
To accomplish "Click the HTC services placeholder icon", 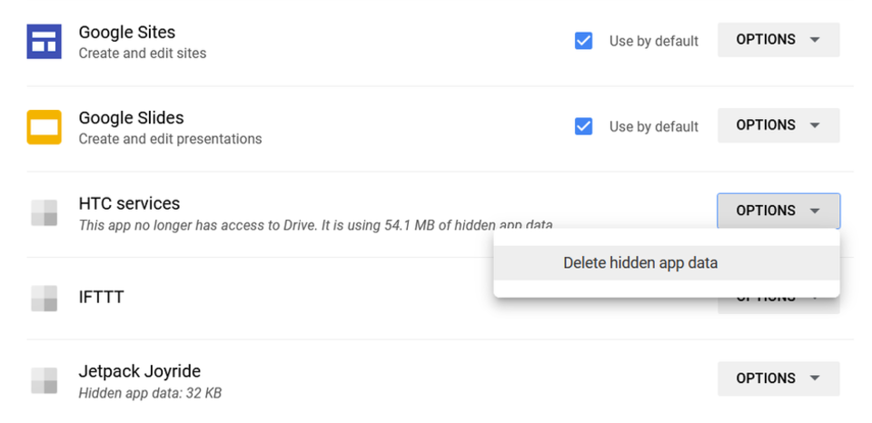I will [x=44, y=212].
